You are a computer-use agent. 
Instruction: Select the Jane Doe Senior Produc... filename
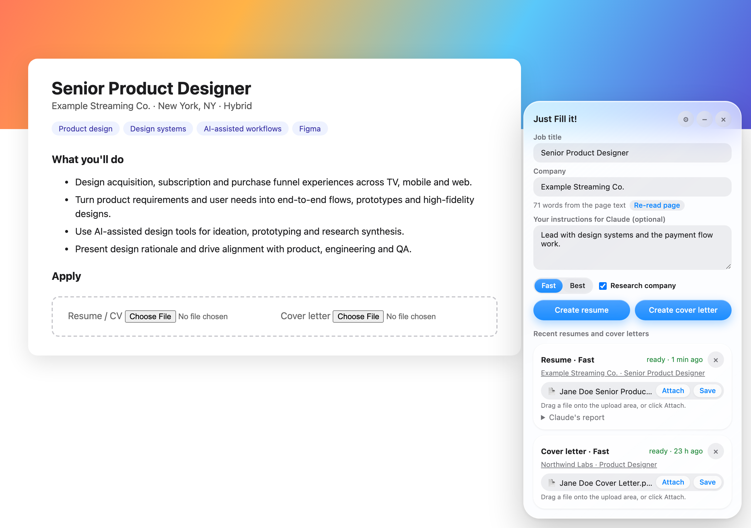605,392
